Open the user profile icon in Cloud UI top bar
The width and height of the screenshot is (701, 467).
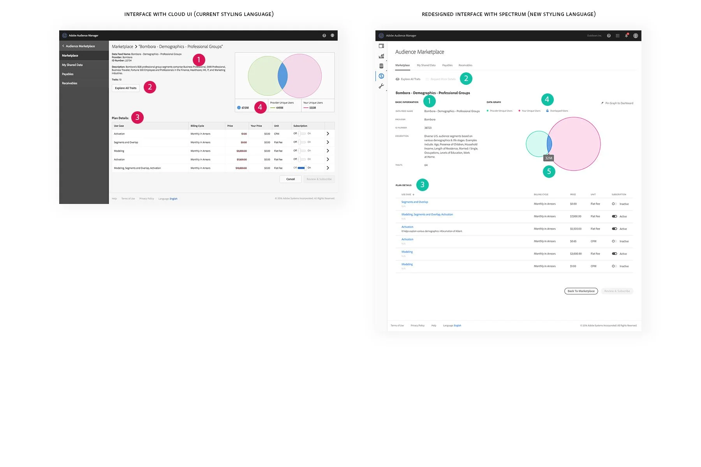[332, 35]
